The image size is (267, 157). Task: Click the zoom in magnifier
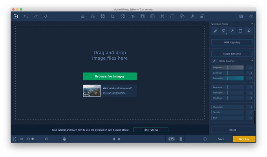pyautogui.click(x=46, y=139)
